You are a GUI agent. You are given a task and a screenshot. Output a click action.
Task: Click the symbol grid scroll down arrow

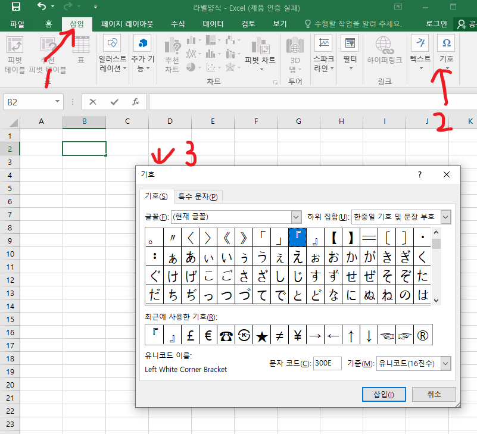436,301
